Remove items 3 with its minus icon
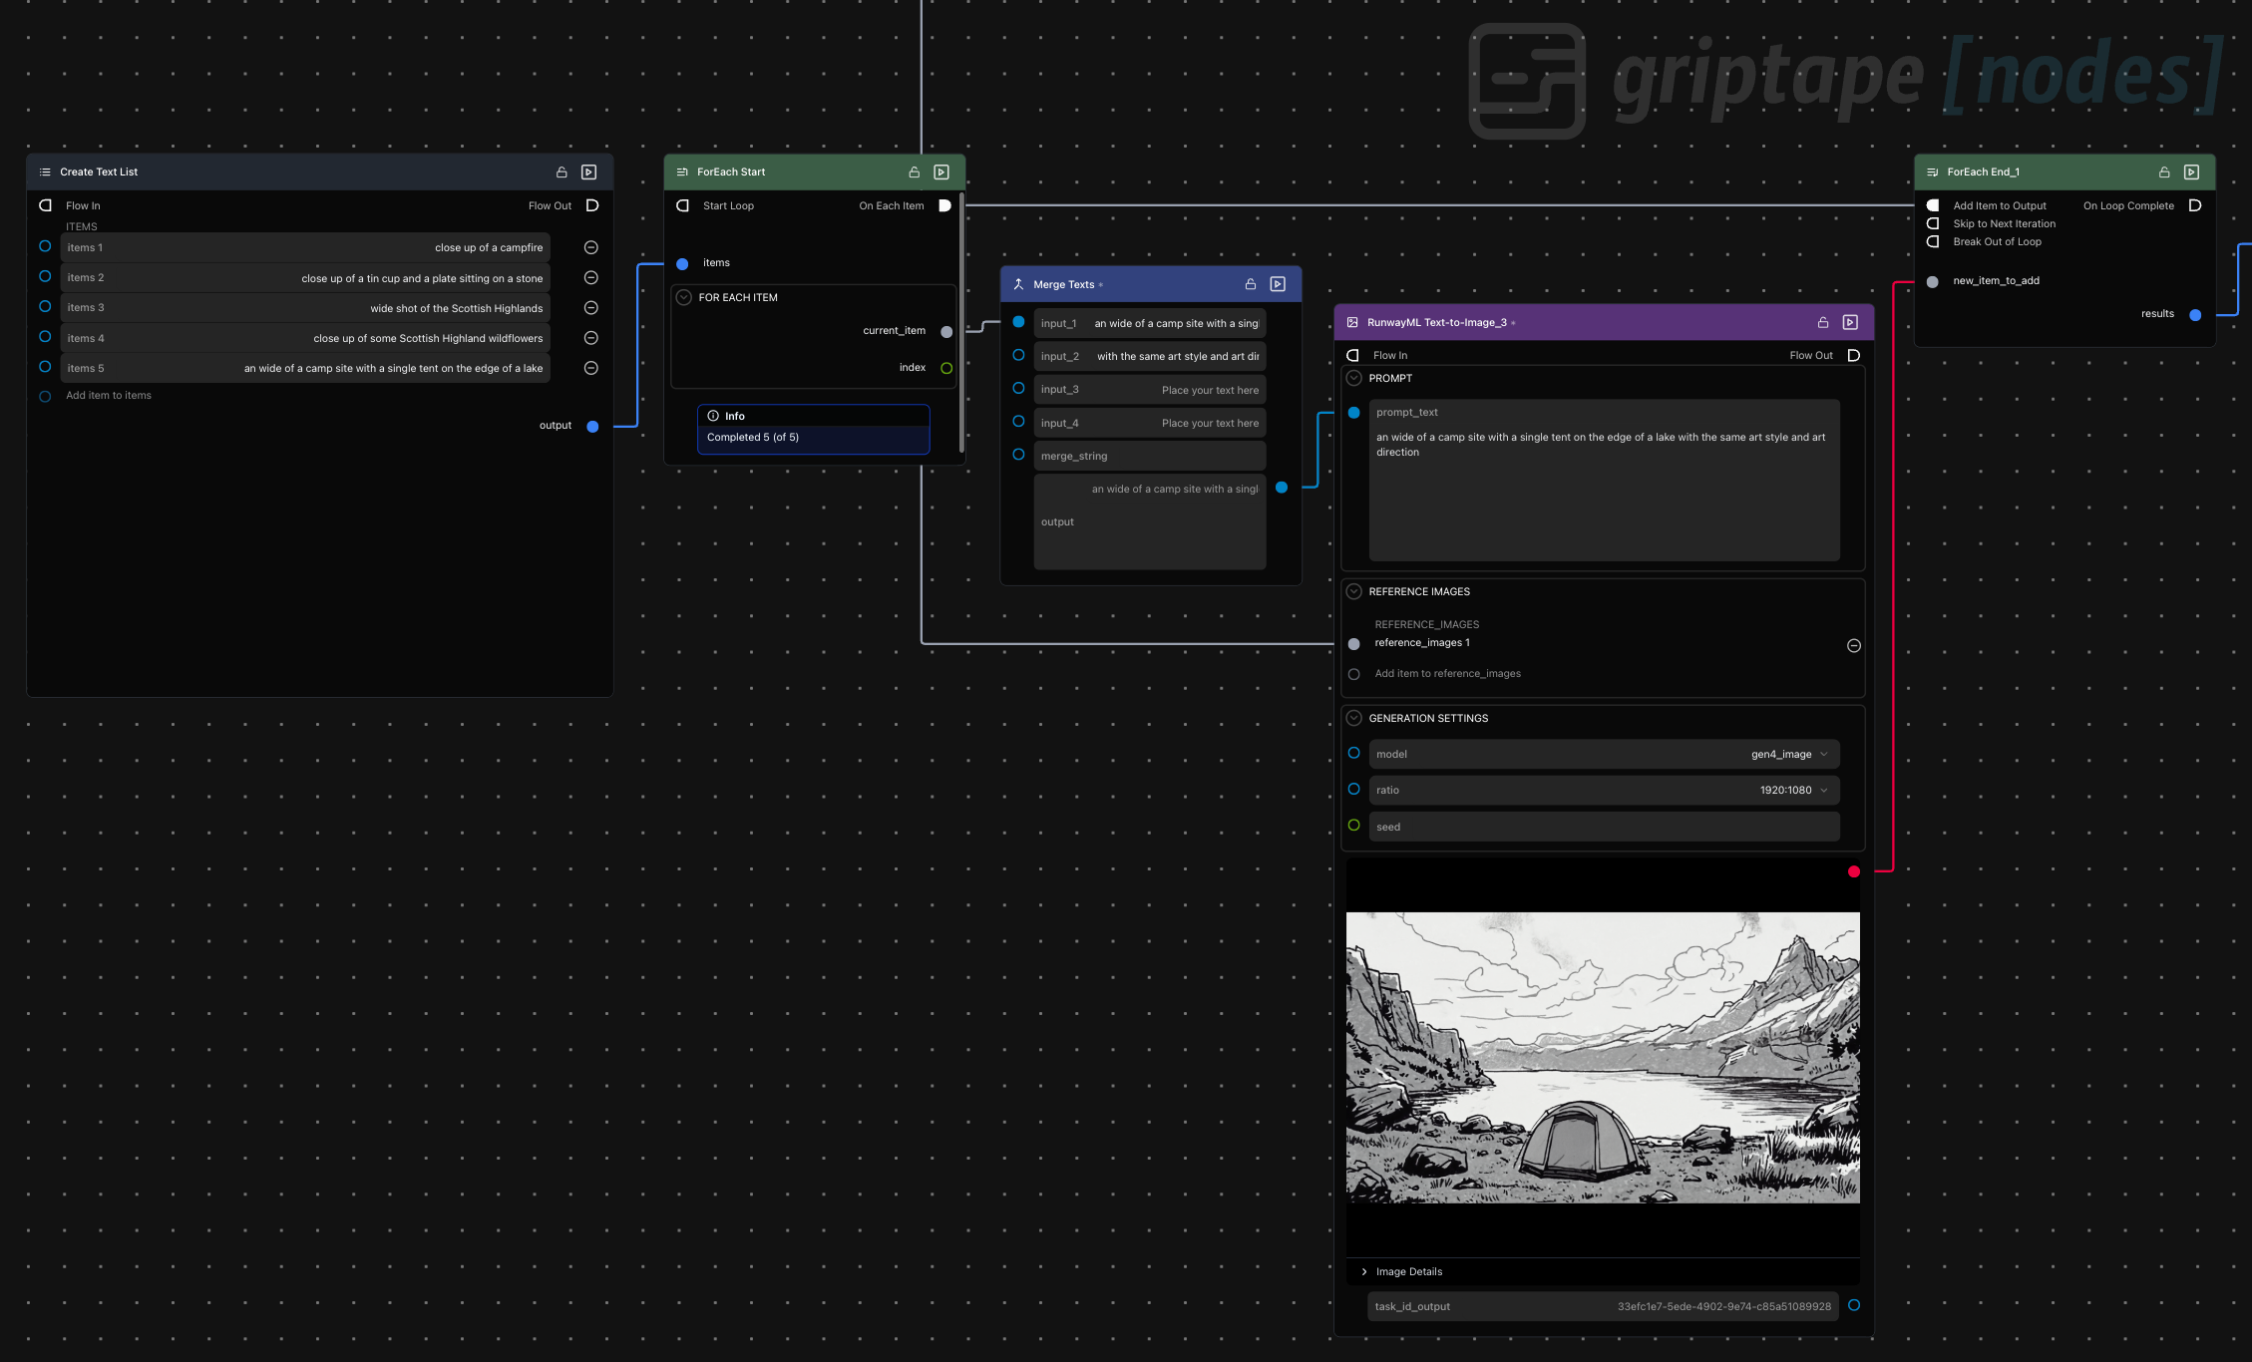Viewport: 2252px width, 1362px height. [x=590, y=307]
